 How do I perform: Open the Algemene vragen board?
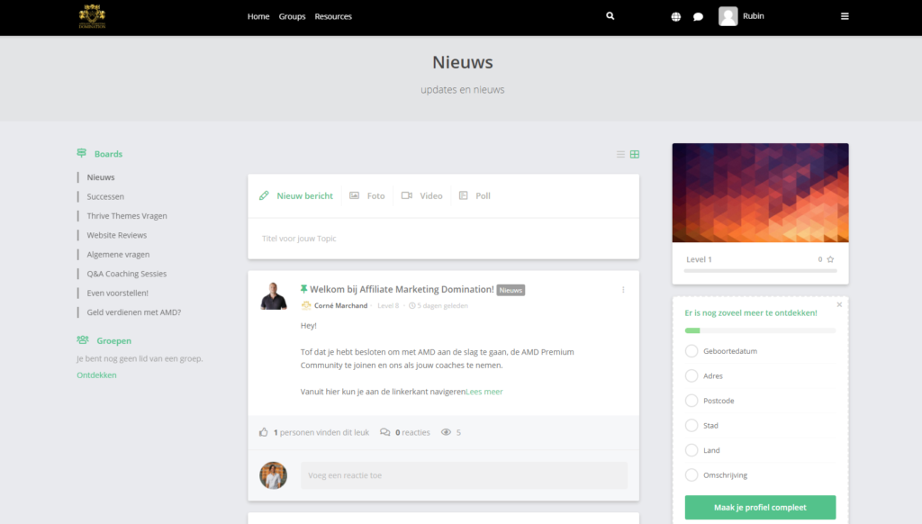point(118,255)
